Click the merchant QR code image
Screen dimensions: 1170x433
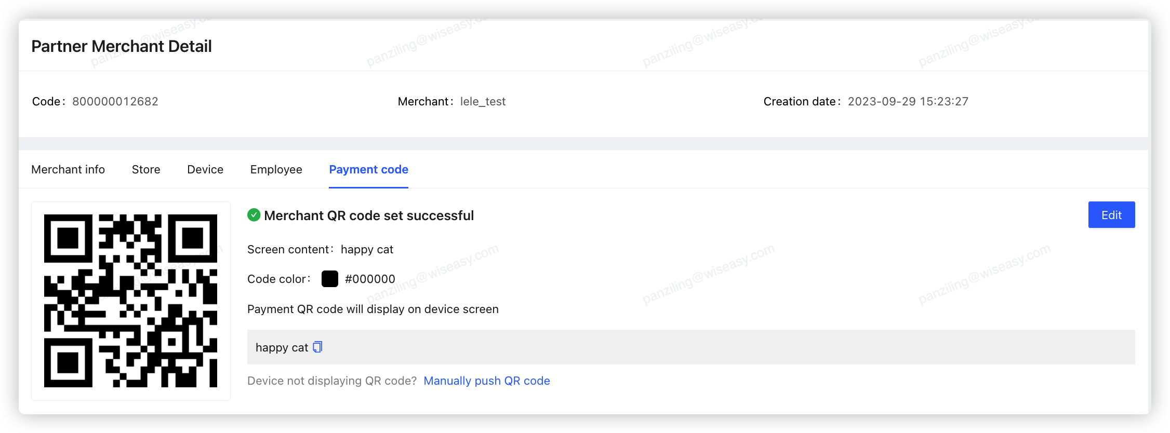(x=130, y=300)
